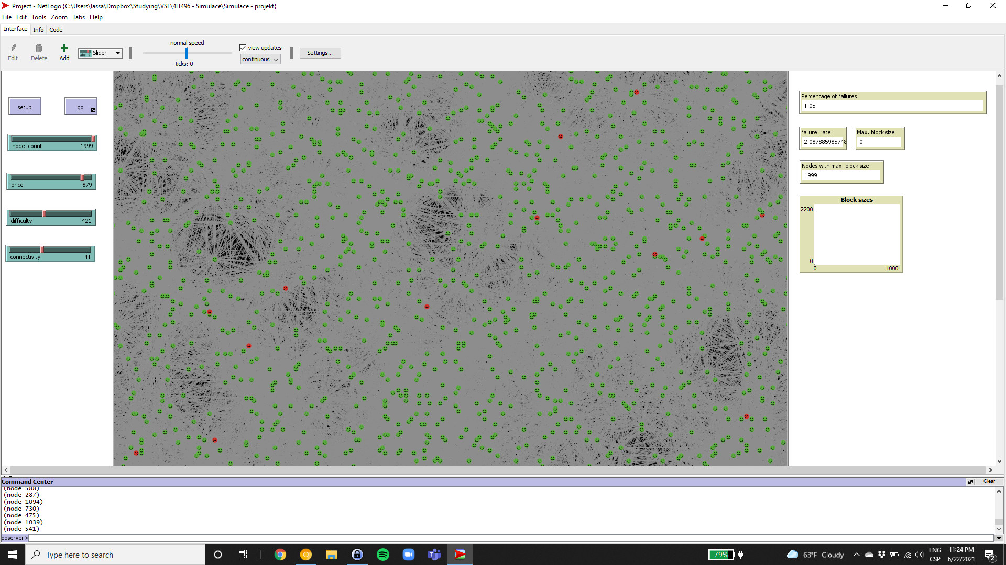Clear the Command Center output
The width and height of the screenshot is (1006, 565).
tap(989, 481)
